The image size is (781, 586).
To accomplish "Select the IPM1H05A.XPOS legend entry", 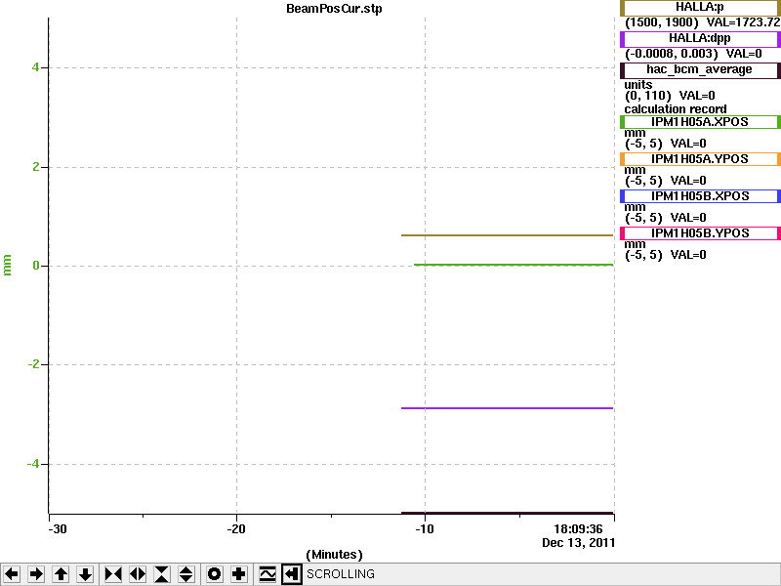I will (x=700, y=122).
